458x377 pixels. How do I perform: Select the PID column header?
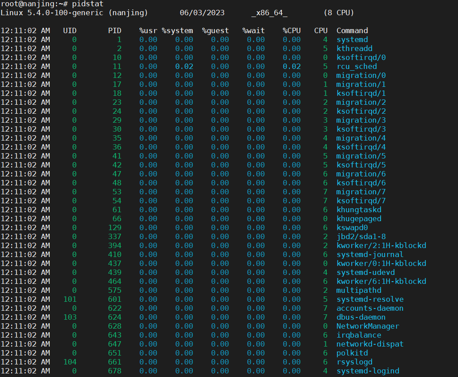click(x=115, y=30)
